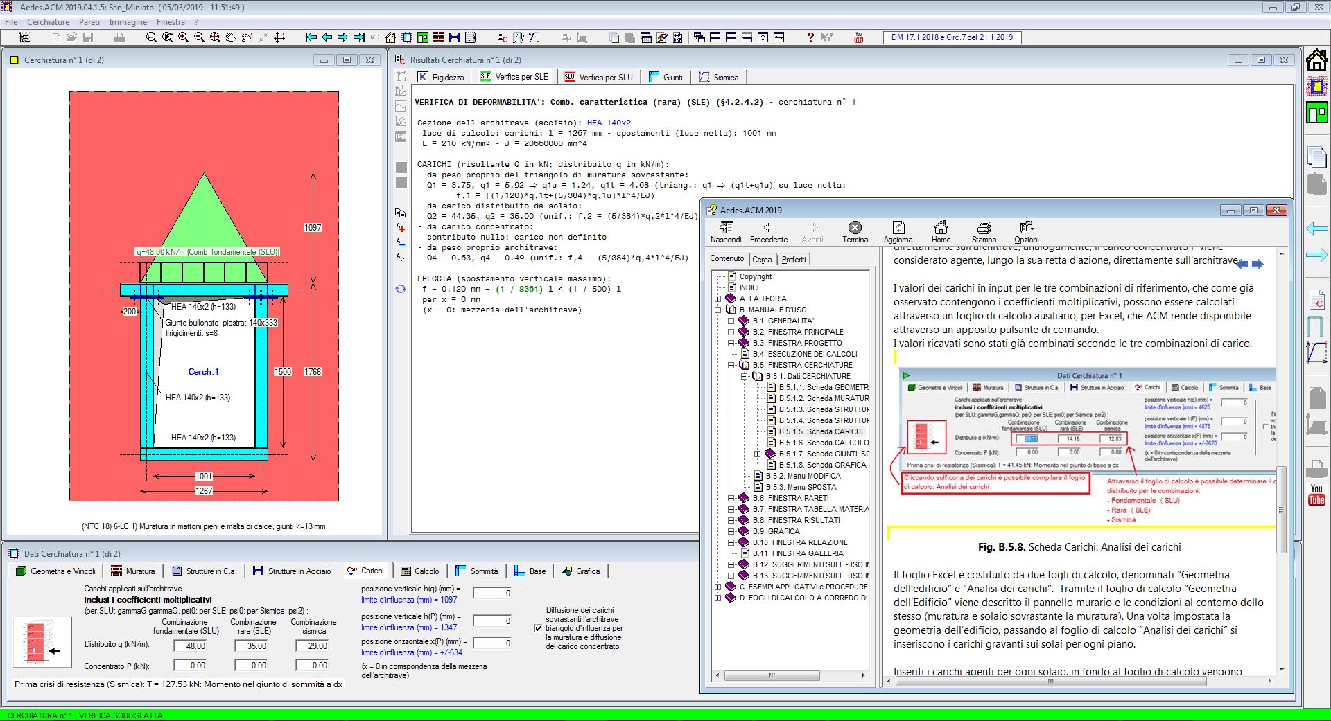Open the Cerchiature menu
The height and width of the screenshot is (721, 1331).
click(x=48, y=22)
